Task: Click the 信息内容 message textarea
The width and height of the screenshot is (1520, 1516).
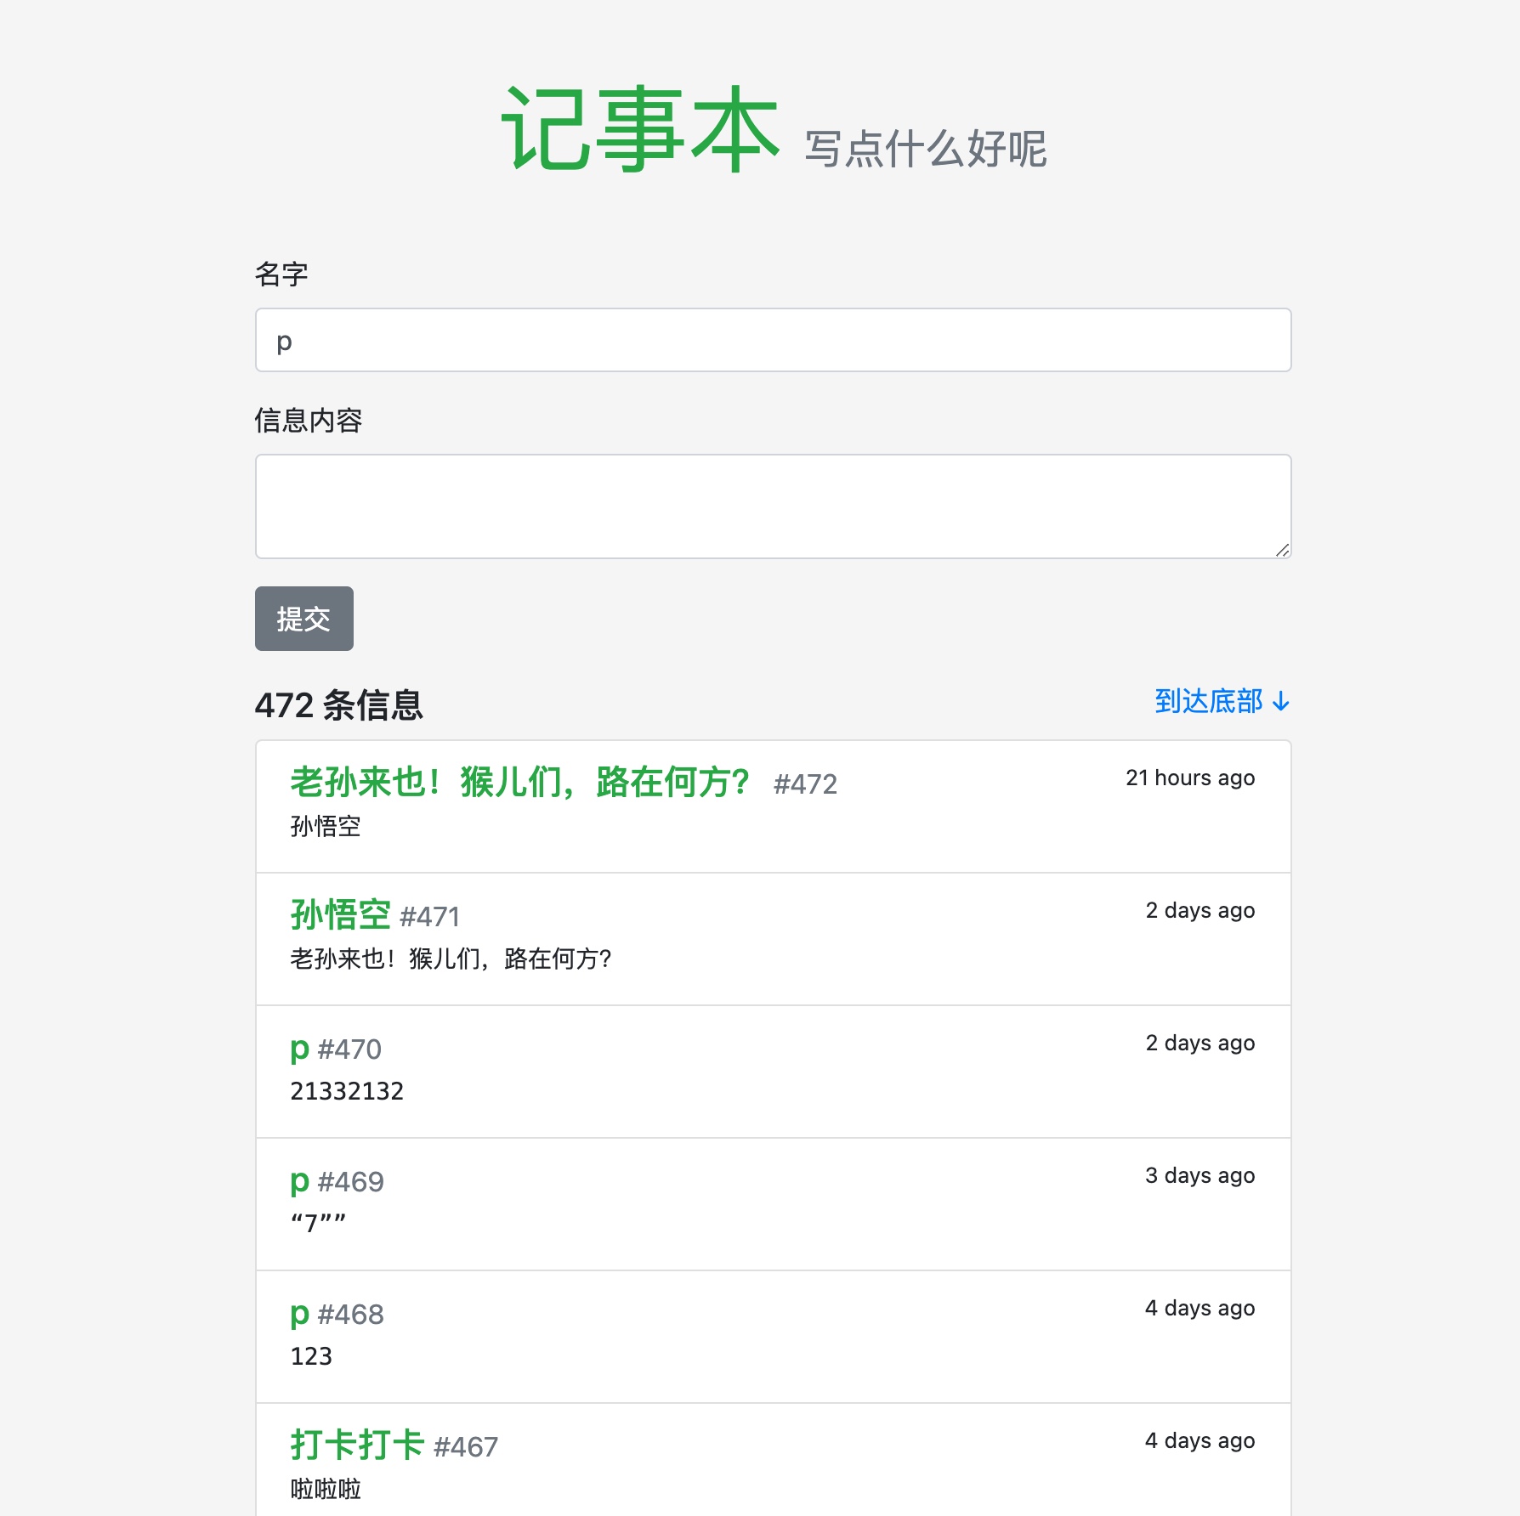Action: click(773, 506)
